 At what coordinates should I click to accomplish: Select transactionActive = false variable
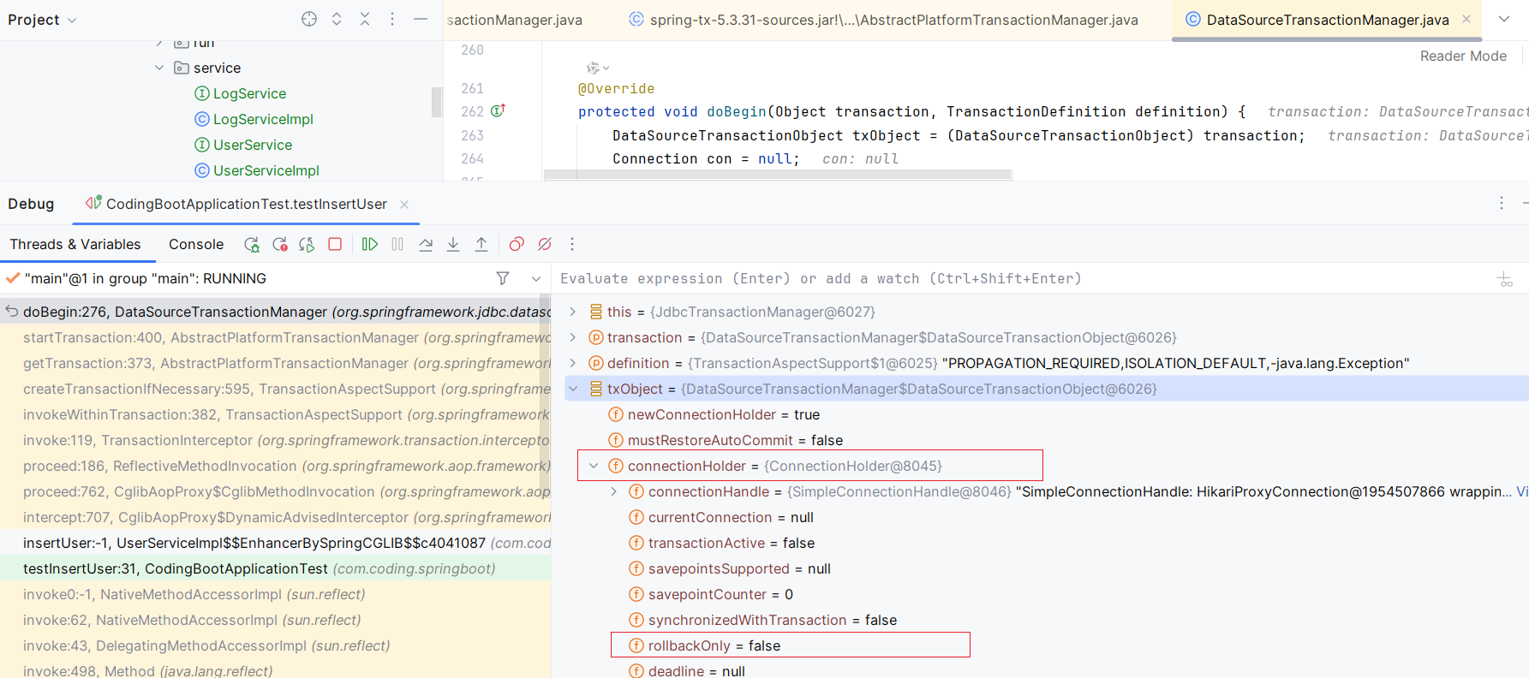[x=722, y=543]
